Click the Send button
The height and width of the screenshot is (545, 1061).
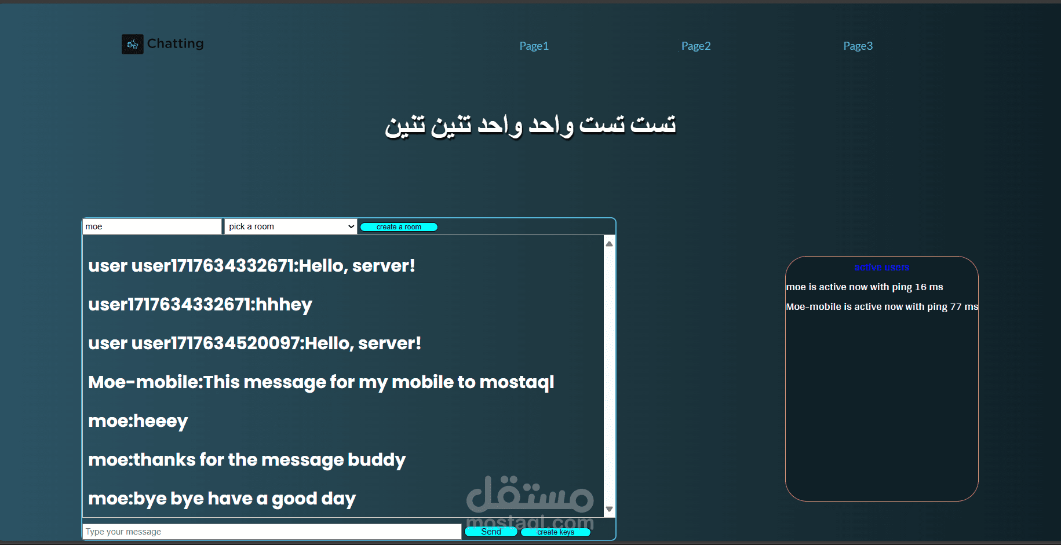[x=491, y=532]
